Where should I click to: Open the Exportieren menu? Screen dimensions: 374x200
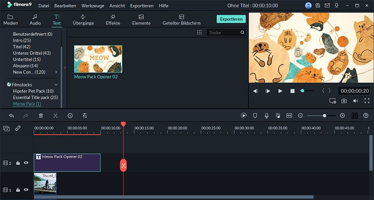pos(142,6)
